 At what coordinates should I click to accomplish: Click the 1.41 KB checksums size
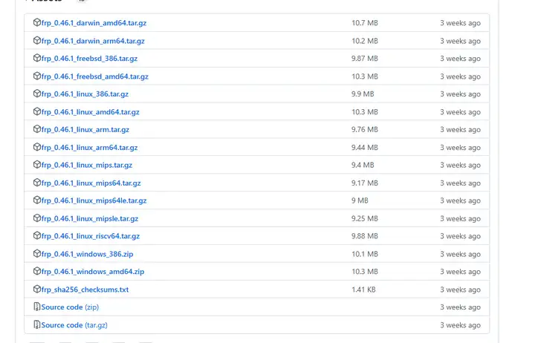[363, 290]
